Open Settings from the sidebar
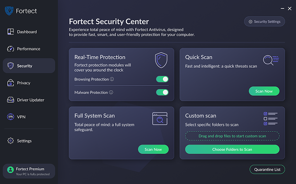The height and width of the screenshot is (184, 296). pyautogui.click(x=29, y=141)
